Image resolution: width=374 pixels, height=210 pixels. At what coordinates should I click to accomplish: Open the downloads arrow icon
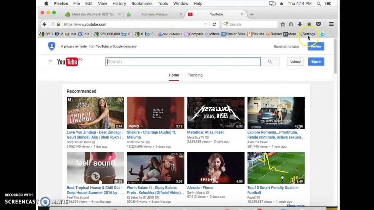pos(300,24)
